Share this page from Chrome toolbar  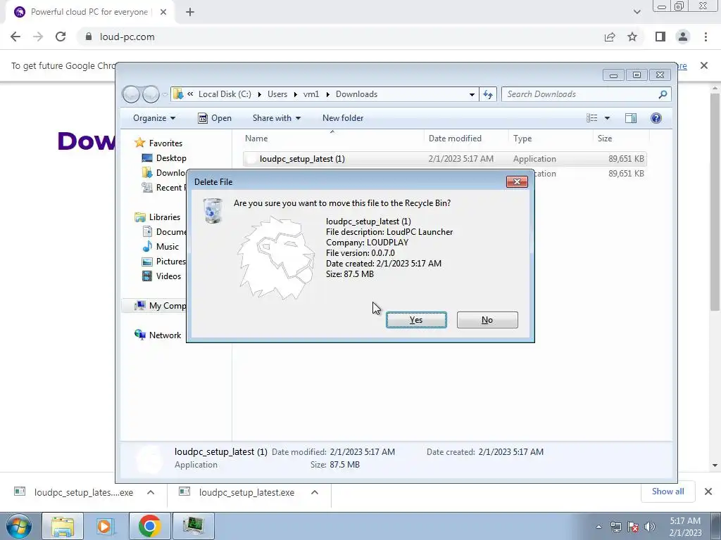[610, 37]
